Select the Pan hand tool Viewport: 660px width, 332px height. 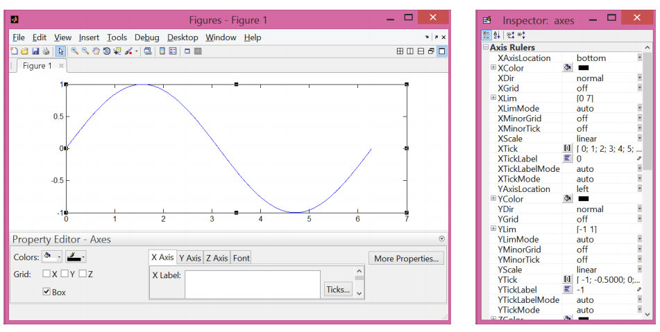96,51
